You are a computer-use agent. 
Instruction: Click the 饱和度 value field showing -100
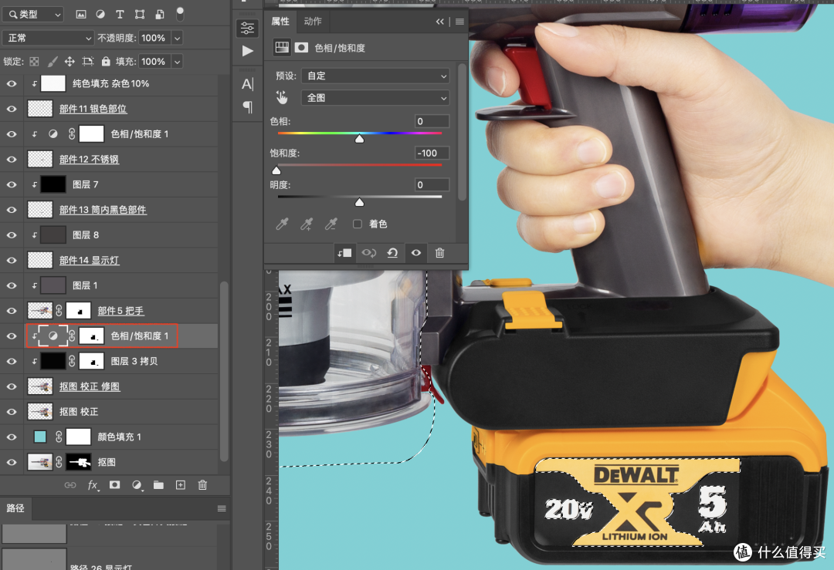pyautogui.click(x=432, y=153)
